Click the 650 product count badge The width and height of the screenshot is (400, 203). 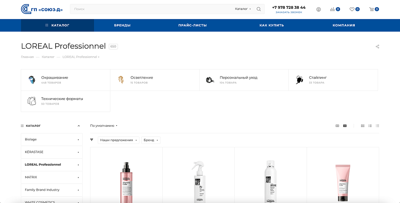click(113, 47)
